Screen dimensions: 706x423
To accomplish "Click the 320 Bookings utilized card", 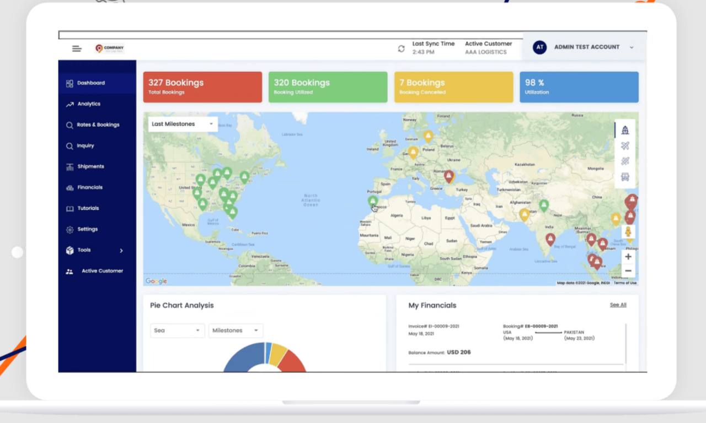I will [328, 87].
